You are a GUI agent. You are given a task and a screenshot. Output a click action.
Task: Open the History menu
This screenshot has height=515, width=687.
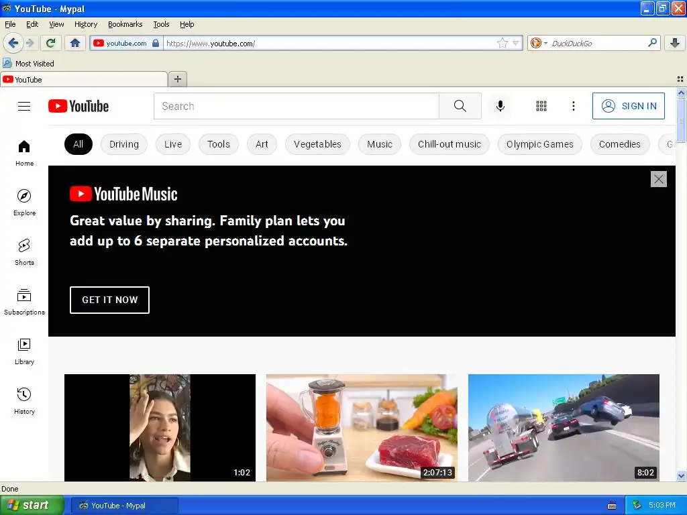tap(85, 24)
